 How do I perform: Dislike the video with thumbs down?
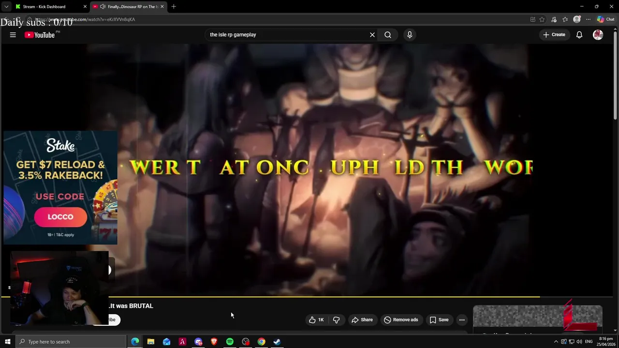point(337,319)
